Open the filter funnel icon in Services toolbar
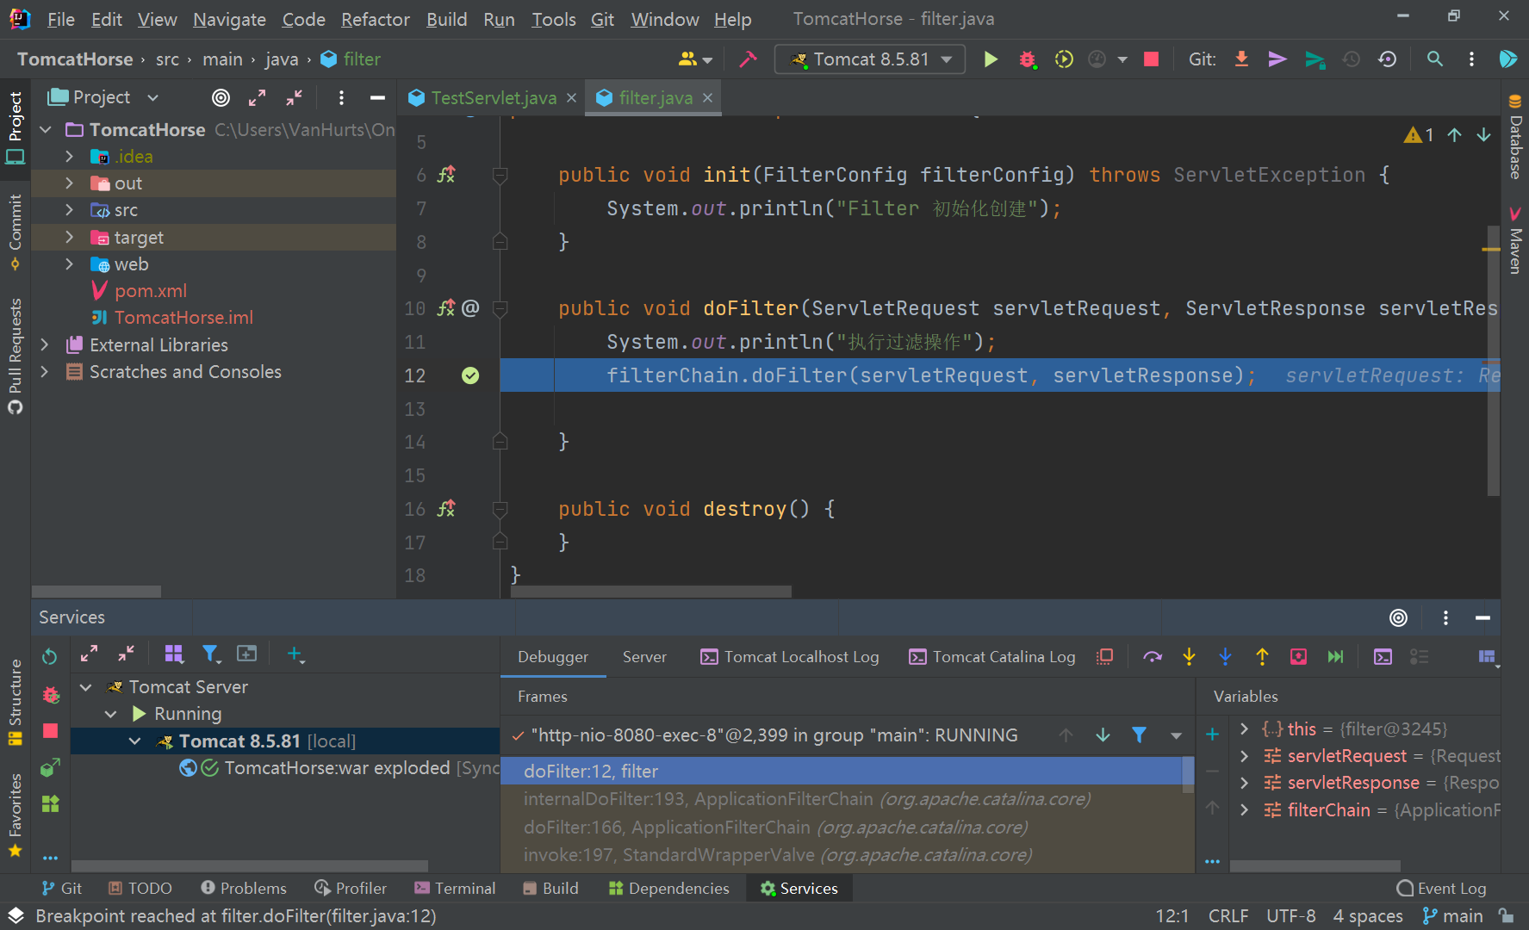Screen dimensions: 1529x930 211,654
